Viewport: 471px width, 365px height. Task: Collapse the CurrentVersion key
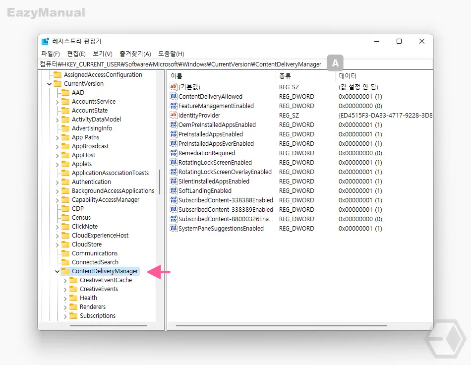click(x=49, y=84)
